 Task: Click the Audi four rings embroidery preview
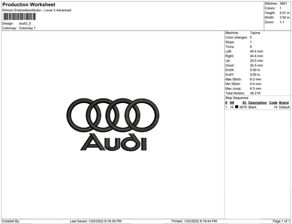click(113, 115)
